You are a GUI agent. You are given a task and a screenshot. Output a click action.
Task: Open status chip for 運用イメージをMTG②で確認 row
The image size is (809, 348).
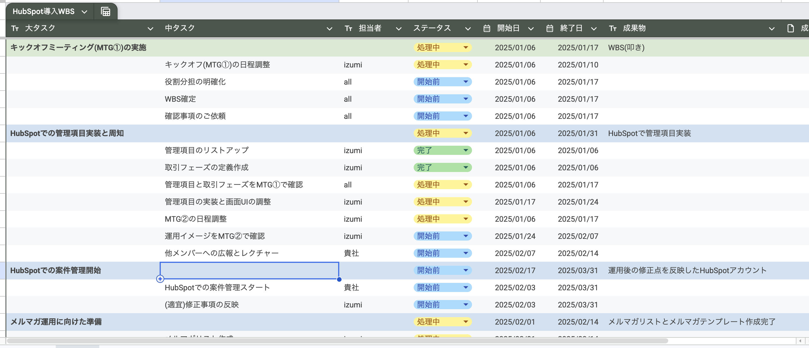click(x=443, y=236)
